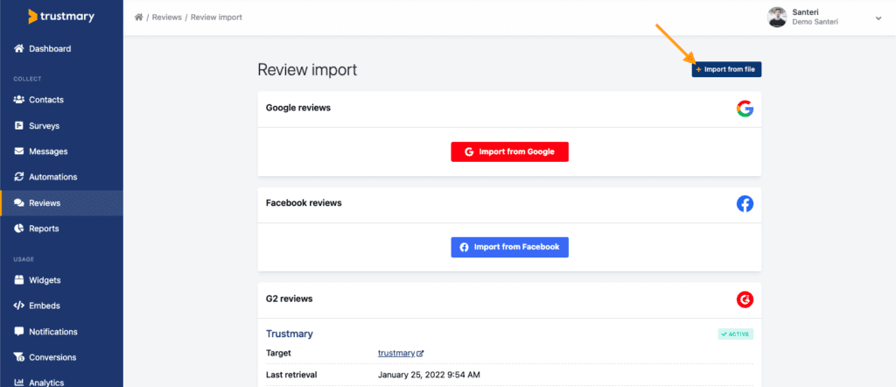
Task: Open the Trustmary G2 source title
Action: (x=289, y=334)
